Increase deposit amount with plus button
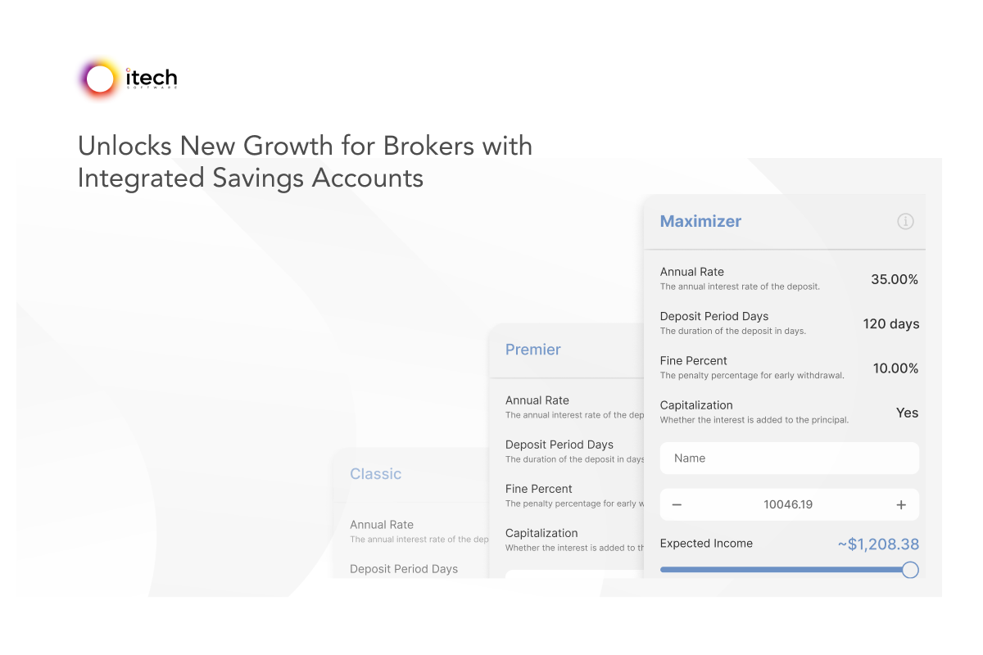Screen dimensions: 983x655 coord(901,504)
